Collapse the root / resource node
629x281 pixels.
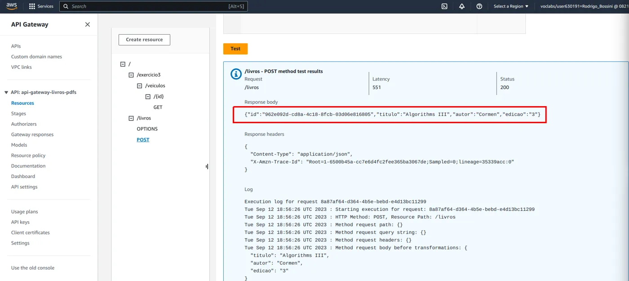pos(123,64)
